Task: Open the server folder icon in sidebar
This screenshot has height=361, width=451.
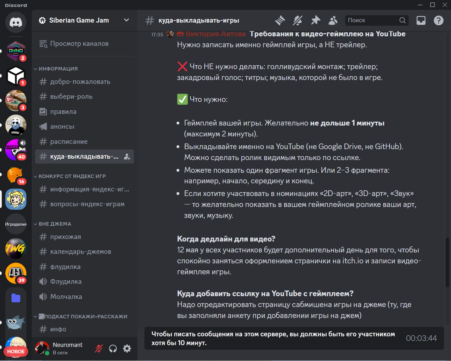Action: pyautogui.click(x=16, y=298)
